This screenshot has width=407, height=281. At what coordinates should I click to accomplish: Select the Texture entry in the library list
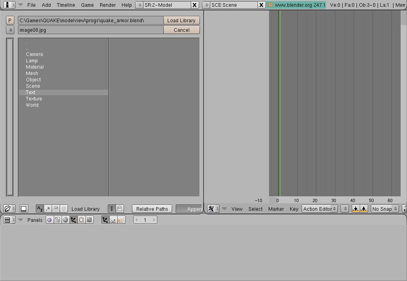pyautogui.click(x=34, y=99)
